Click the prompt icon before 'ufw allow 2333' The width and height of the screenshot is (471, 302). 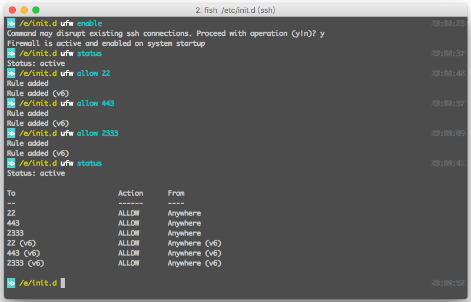(11, 133)
